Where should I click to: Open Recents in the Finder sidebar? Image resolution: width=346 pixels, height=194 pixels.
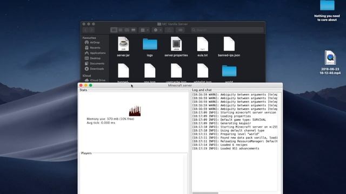pos(95,48)
